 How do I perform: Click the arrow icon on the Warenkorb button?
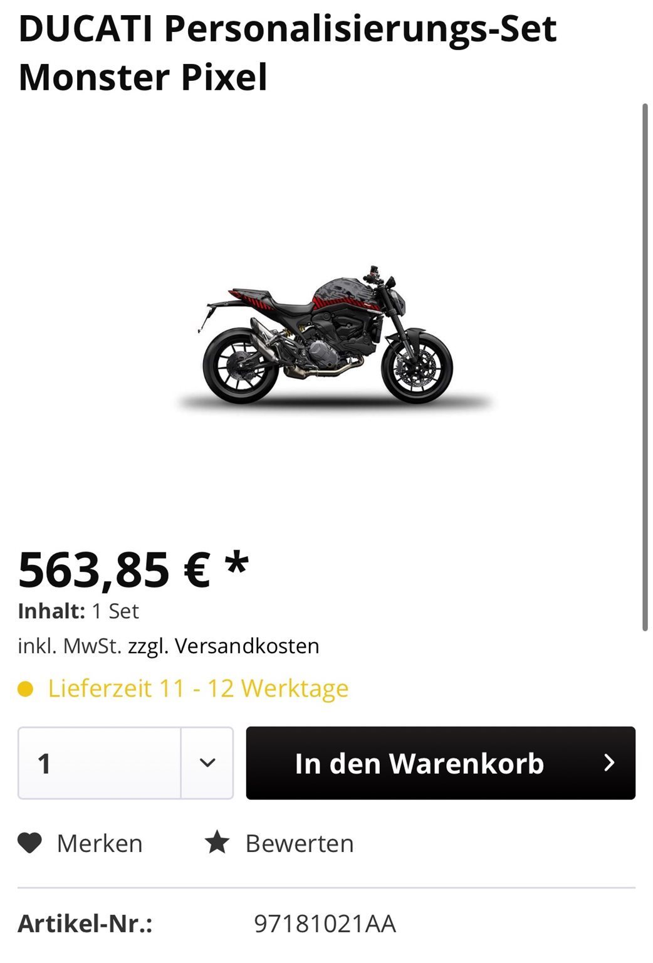pos(609,762)
